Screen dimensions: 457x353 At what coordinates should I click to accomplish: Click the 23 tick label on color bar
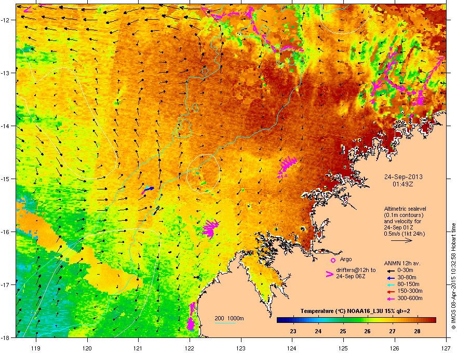tap(293, 331)
